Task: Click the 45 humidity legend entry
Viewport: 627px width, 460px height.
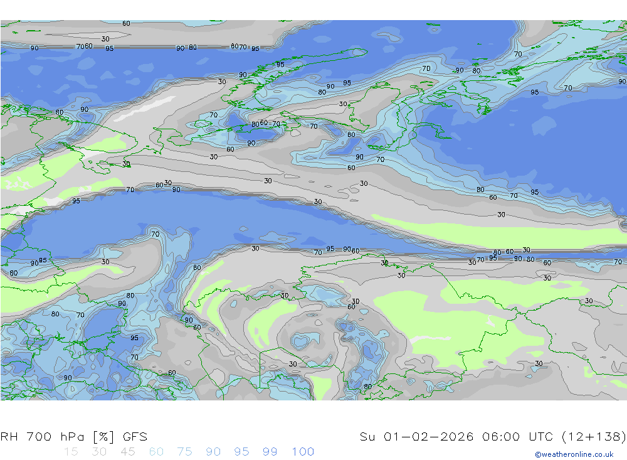Action: (x=127, y=452)
